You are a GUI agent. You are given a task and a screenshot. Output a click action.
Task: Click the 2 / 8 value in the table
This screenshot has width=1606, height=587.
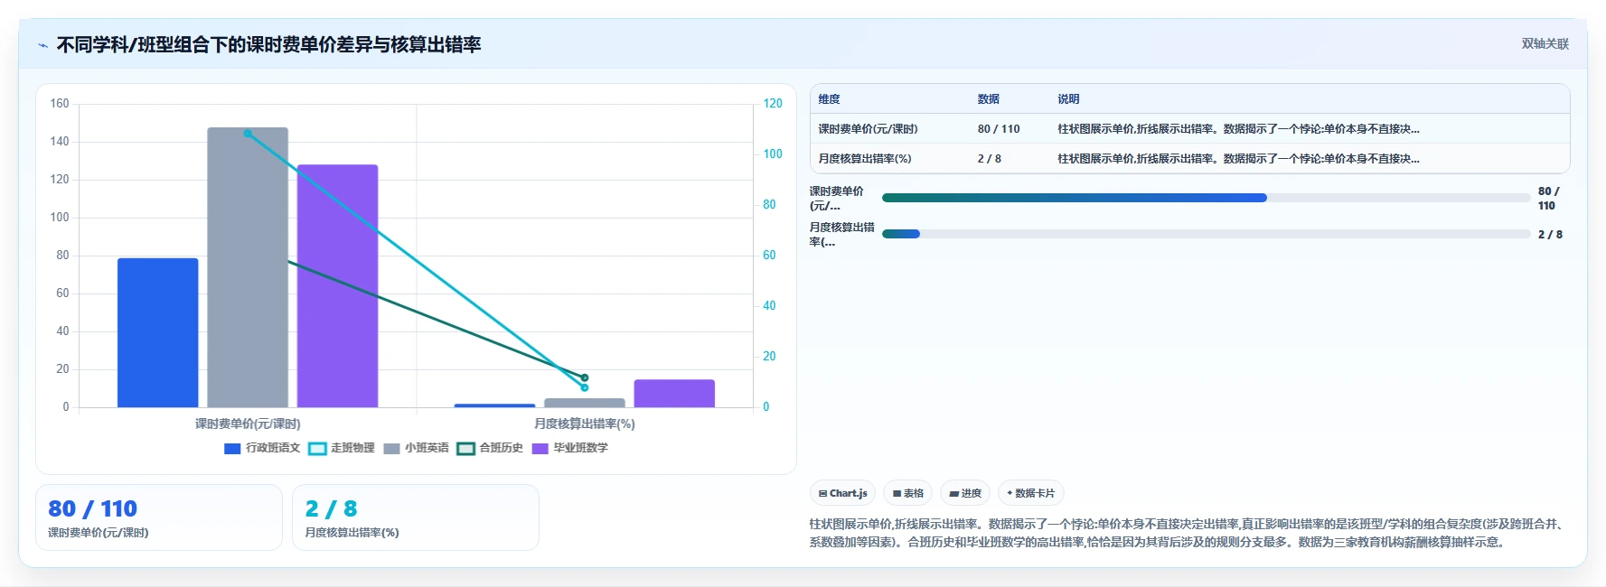click(x=989, y=159)
